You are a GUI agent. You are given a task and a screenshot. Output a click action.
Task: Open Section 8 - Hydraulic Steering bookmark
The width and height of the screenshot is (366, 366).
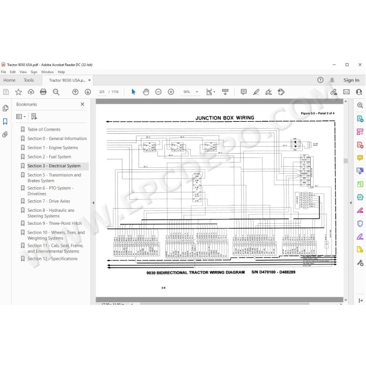51,213
